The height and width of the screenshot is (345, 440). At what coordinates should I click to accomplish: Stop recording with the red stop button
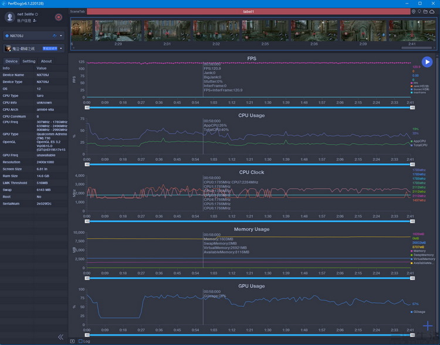[58, 17]
